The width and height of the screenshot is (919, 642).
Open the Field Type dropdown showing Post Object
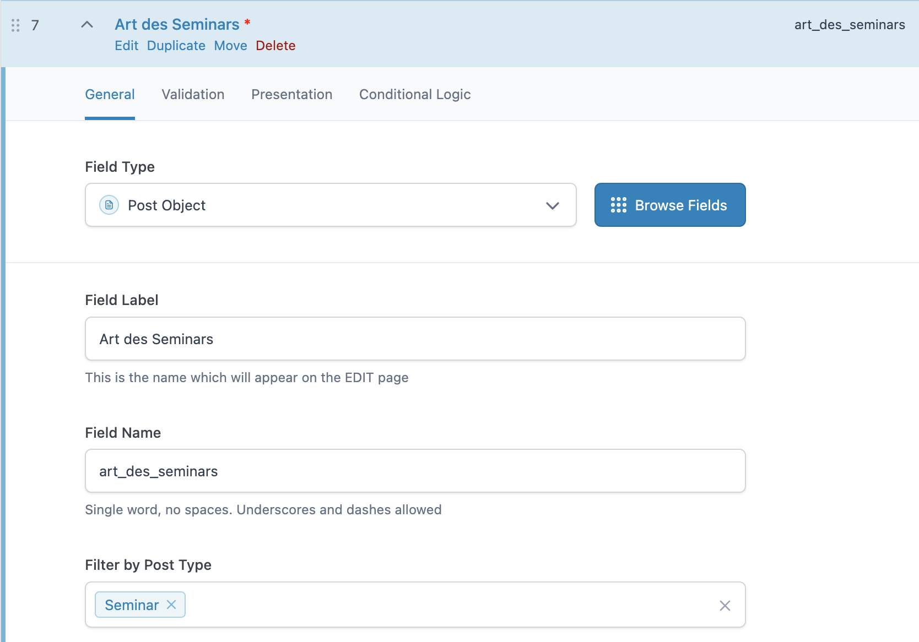(331, 205)
